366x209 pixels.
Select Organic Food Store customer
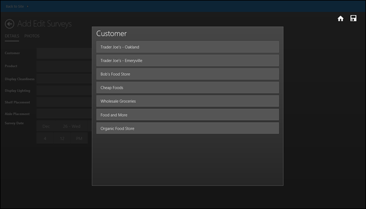[188, 128]
